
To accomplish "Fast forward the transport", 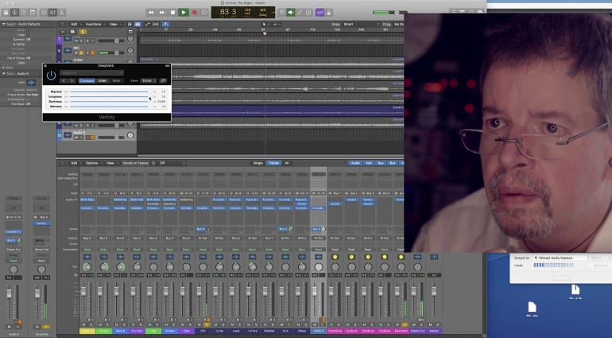I will 162,13.
